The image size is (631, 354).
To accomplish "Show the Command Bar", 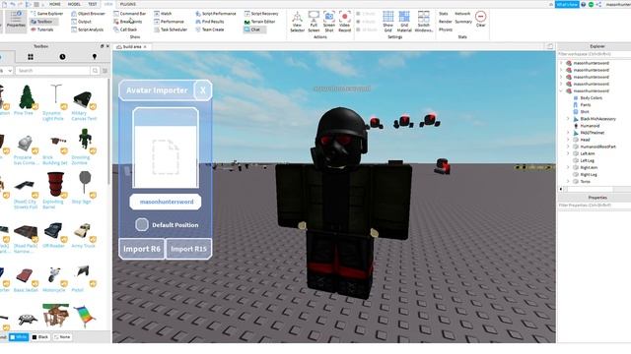I will [130, 13].
